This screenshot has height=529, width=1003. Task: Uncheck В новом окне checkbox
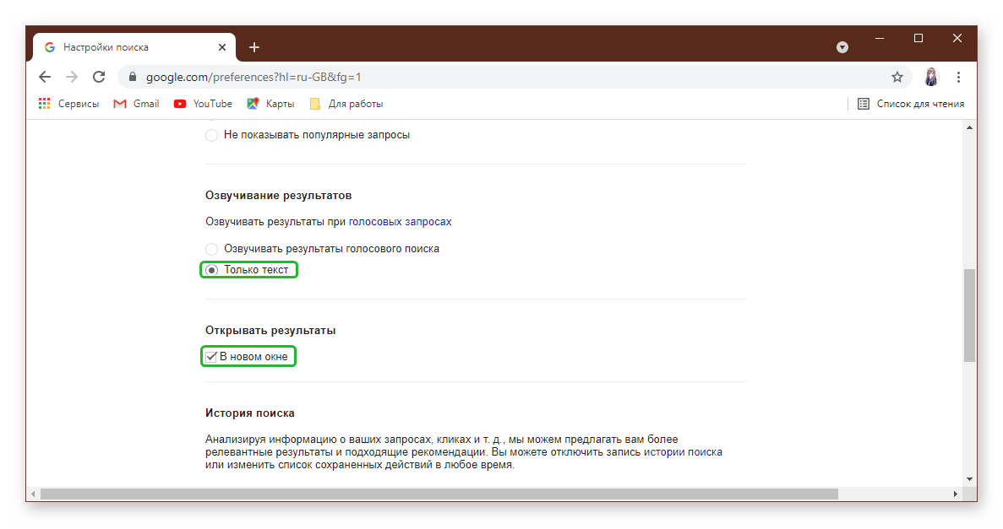tap(211, 357)
